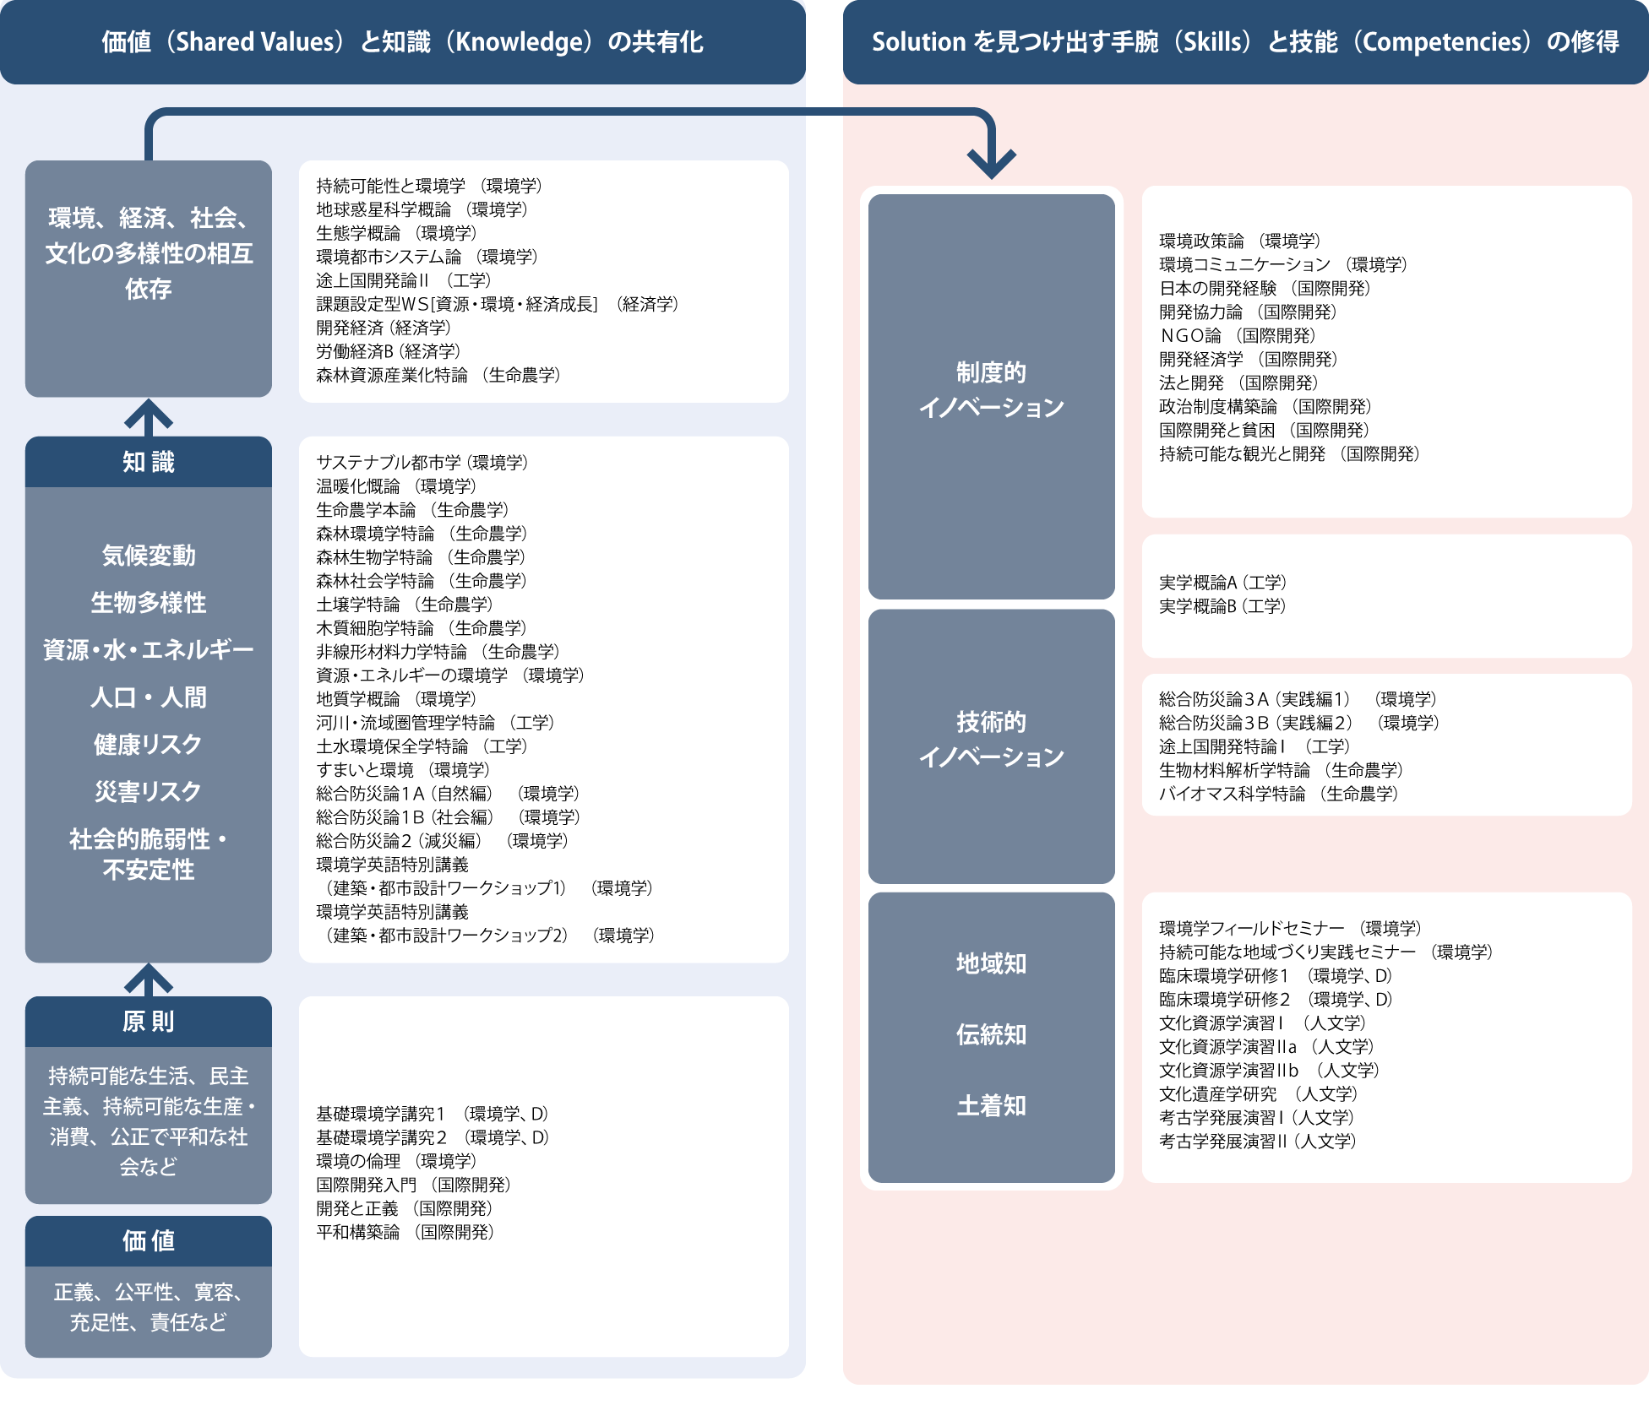1649x1405 pixels.
Task: Click course 環境の倫理（環境学）
Action: [397, 1162]
